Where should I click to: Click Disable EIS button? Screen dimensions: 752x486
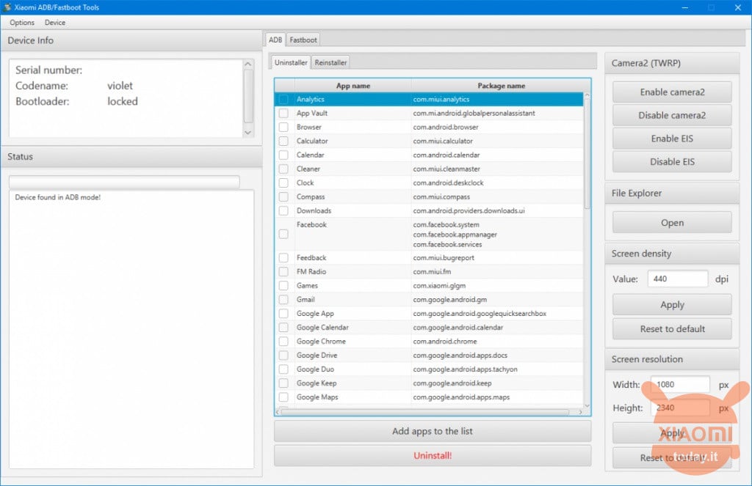click(672, 162)
